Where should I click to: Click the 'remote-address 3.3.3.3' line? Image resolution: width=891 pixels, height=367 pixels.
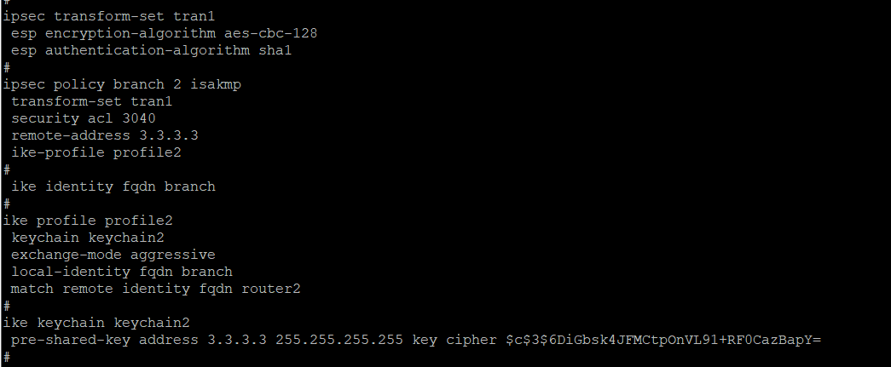(104, 135)
